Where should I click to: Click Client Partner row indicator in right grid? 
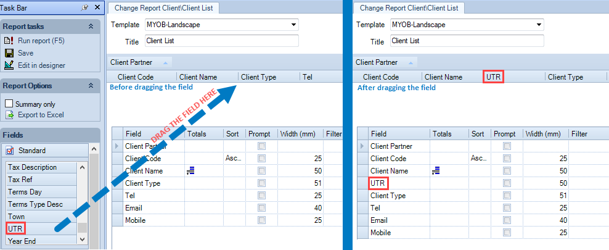point(363,146)
